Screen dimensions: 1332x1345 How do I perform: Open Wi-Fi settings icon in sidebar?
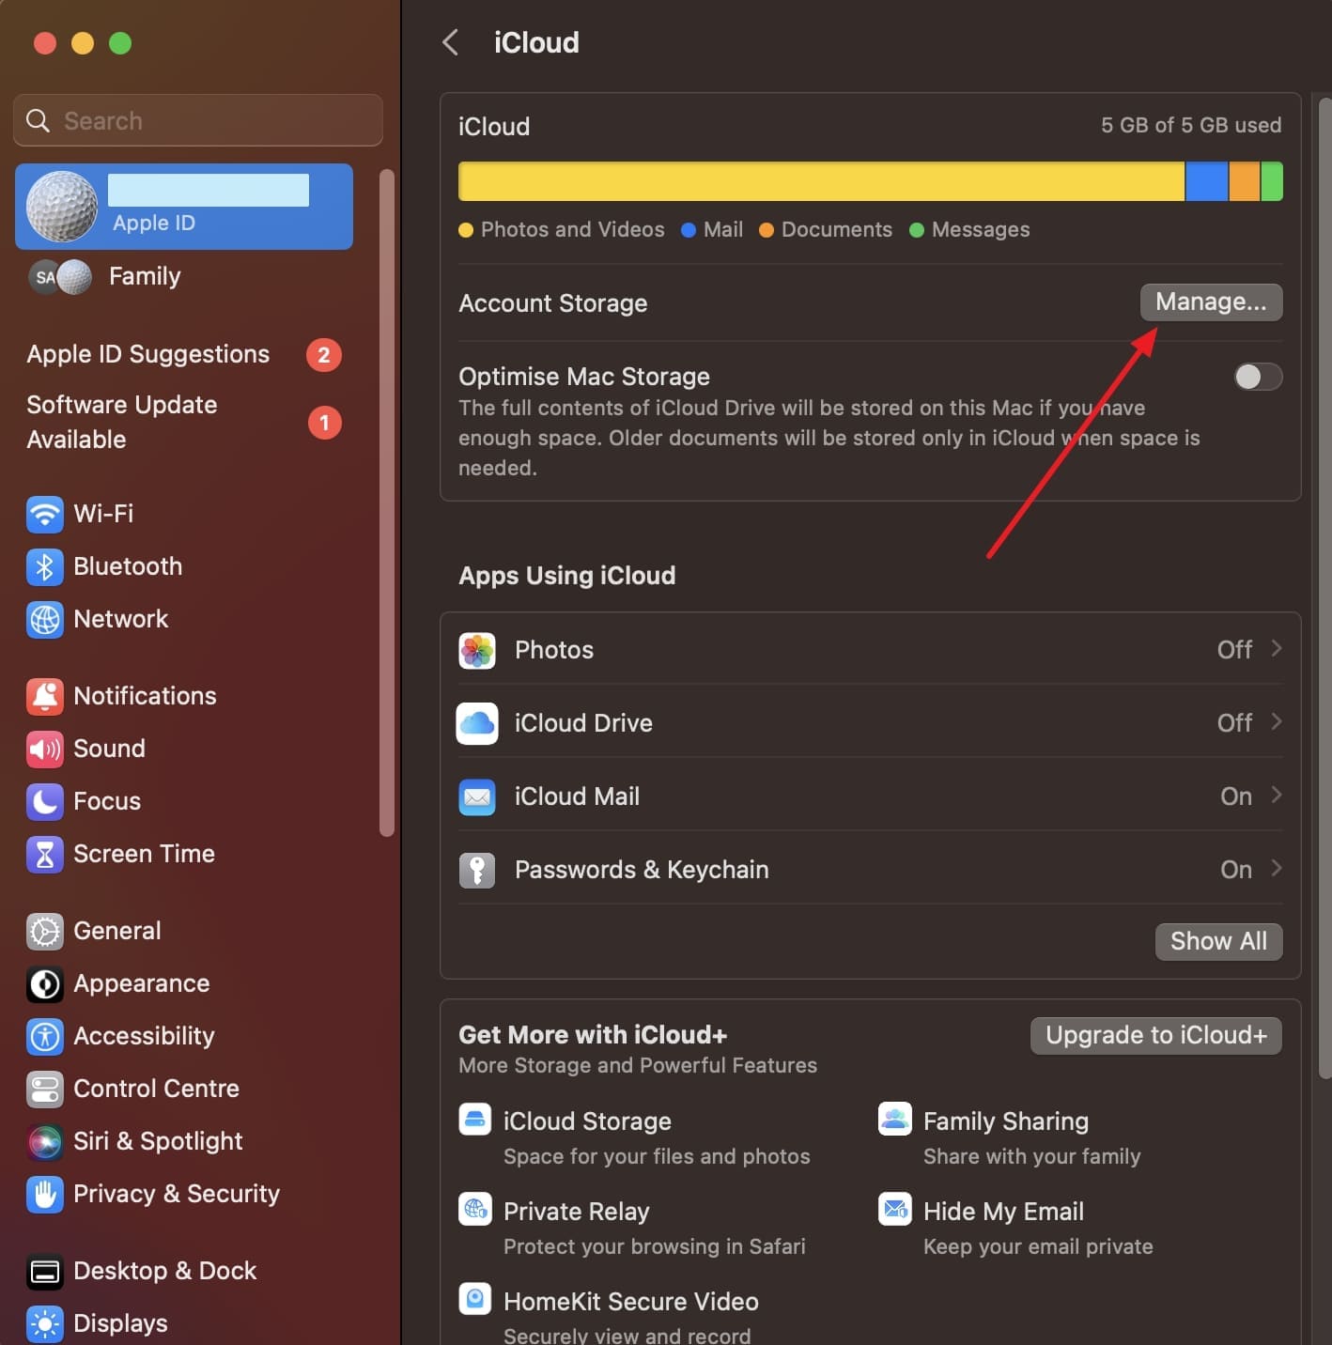coord(45,514)
